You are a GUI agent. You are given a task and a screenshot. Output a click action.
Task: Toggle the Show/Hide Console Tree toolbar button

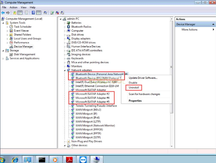coord(20,13)
